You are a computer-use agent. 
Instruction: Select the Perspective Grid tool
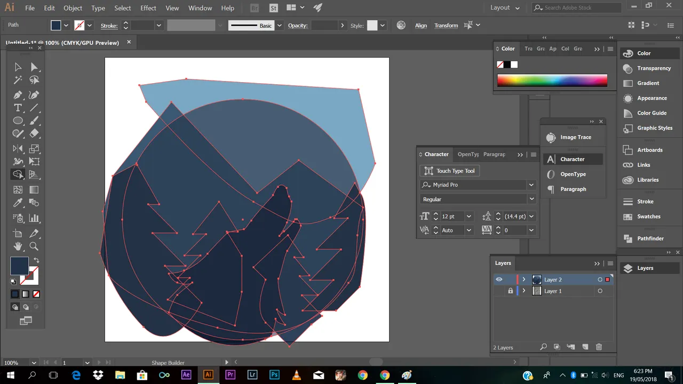click(34, 174)
